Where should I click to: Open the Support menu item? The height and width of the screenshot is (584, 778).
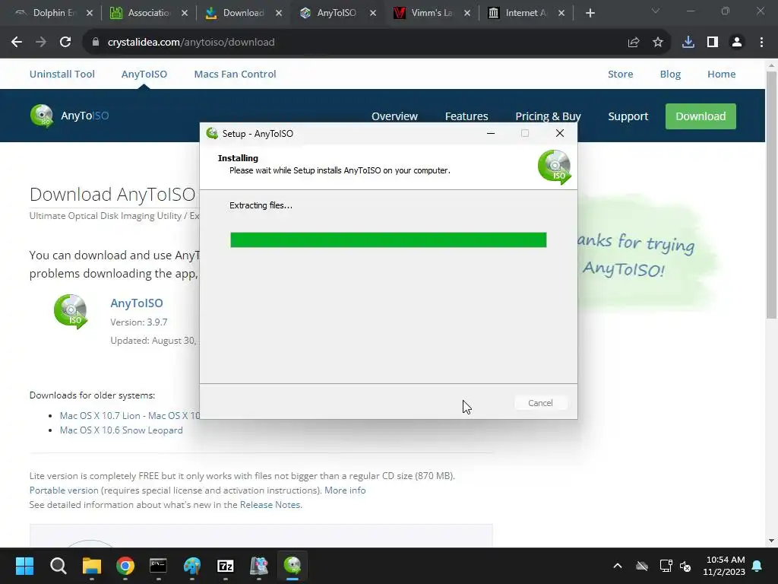pyautogui.click(x=628, y=116)
